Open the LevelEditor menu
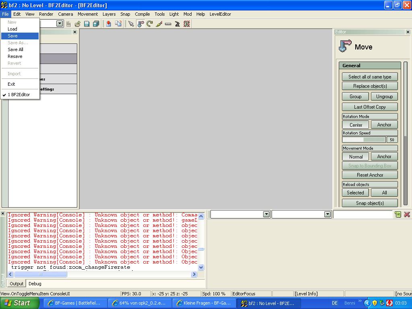 click(220, 14)
